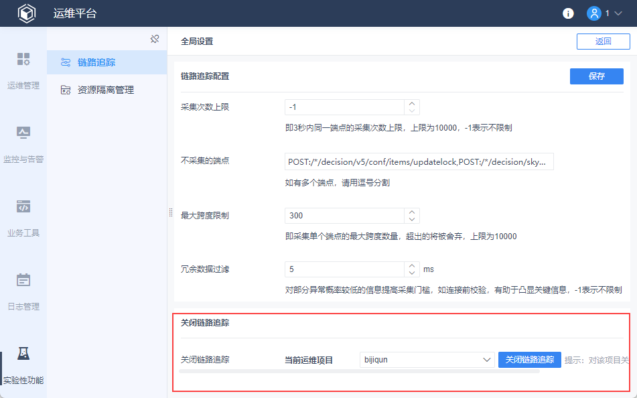The width and height of the screenshot is (637, 398).
Task: Click the 如有多个端点，请用逗号分割 hint text
Action: point(338,183)
